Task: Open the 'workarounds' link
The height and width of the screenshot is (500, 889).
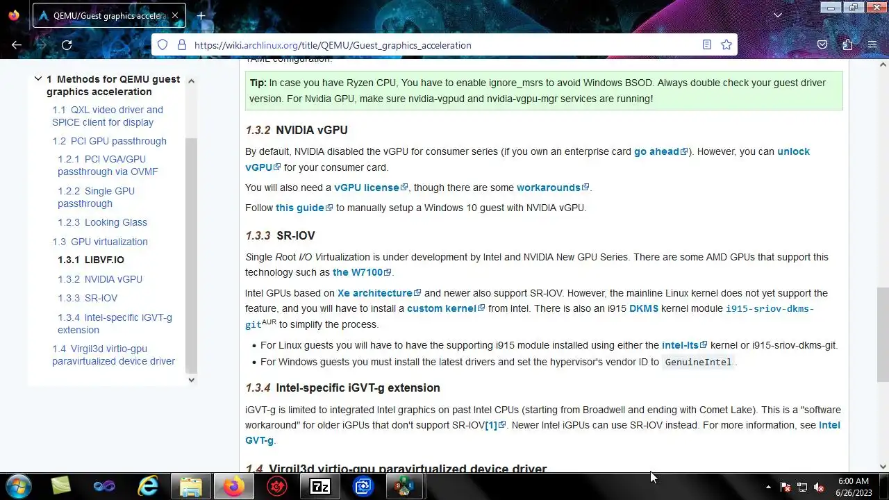Action: 552,187
